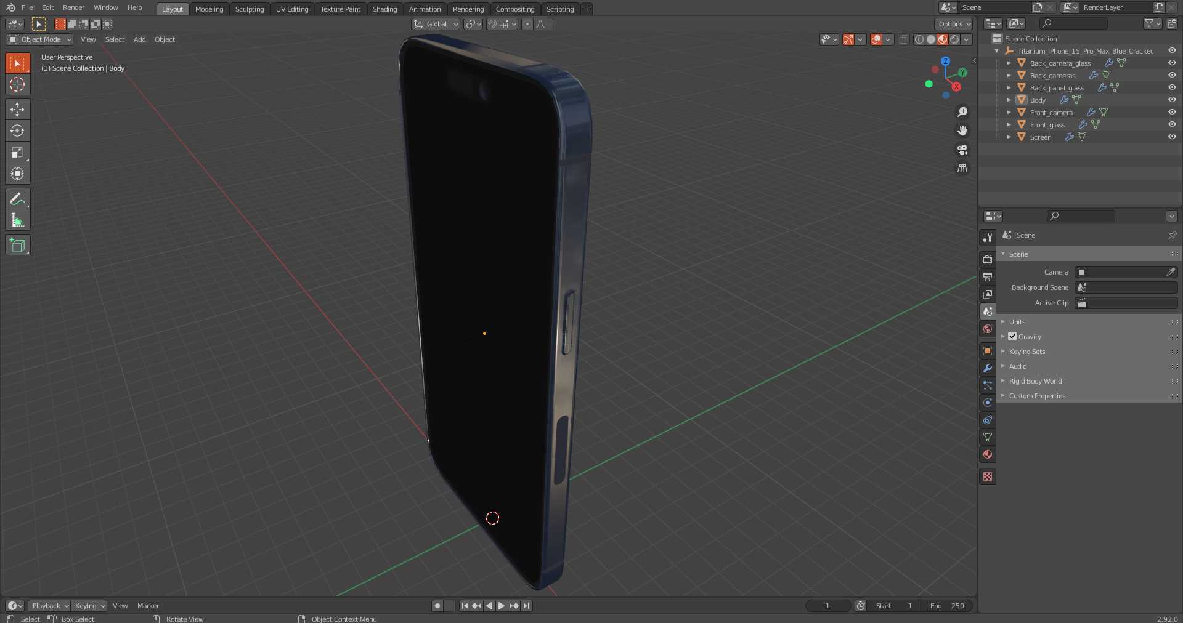Select the Transform tool
This screenshot has height=623, width=1183.
[x=18, y=174]
